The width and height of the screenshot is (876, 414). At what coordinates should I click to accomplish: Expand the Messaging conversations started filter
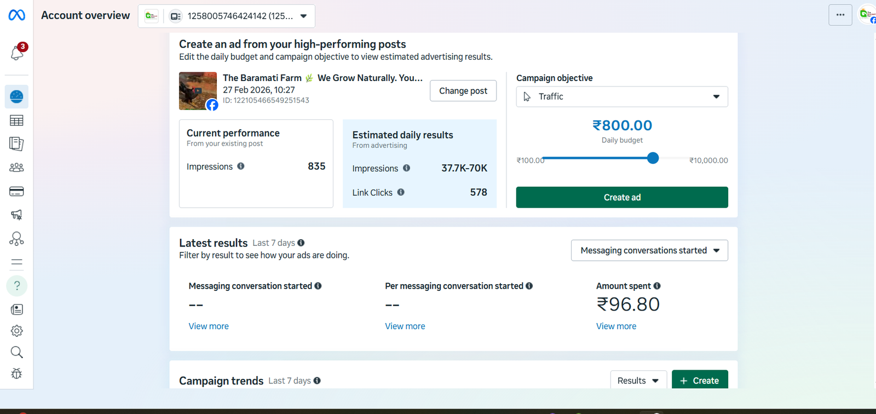649,251
